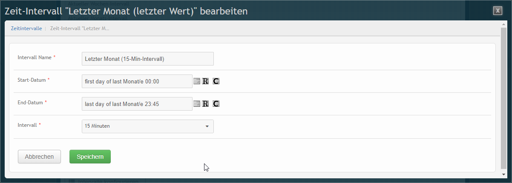
Task: Select the current Zeit-Intervall breadcrumb entry
Action: 80,29
